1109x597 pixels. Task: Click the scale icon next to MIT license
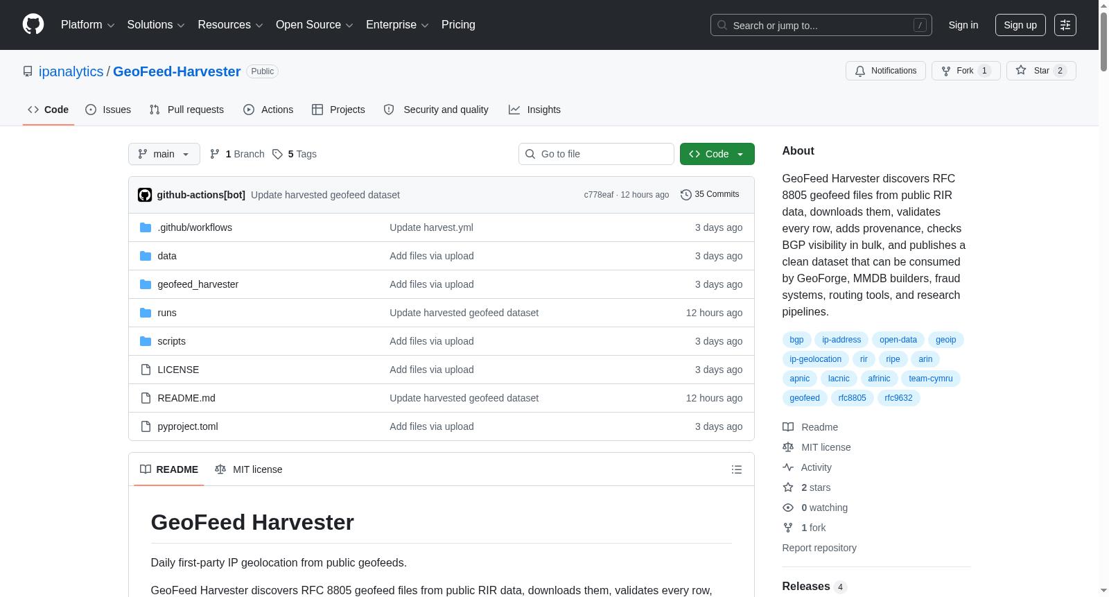tap(788, 447)
